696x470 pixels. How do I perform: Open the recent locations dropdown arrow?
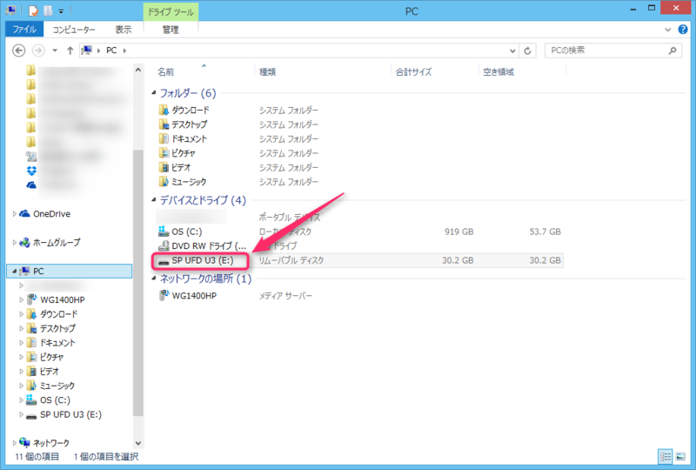pos(55,50)
